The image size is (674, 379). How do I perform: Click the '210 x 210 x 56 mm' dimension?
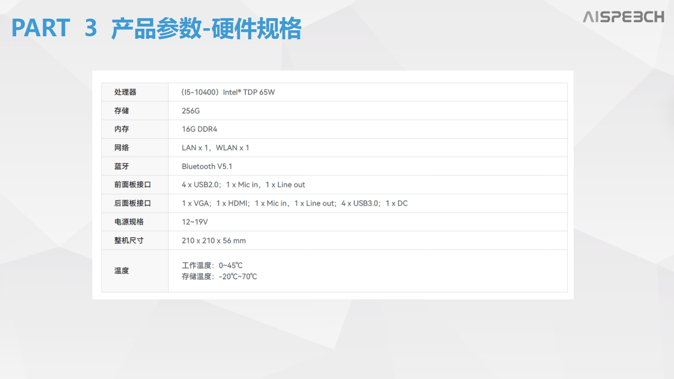point(214,241)
